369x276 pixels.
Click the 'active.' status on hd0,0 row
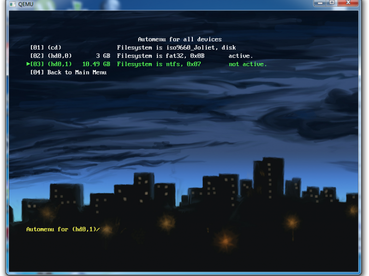241,56
